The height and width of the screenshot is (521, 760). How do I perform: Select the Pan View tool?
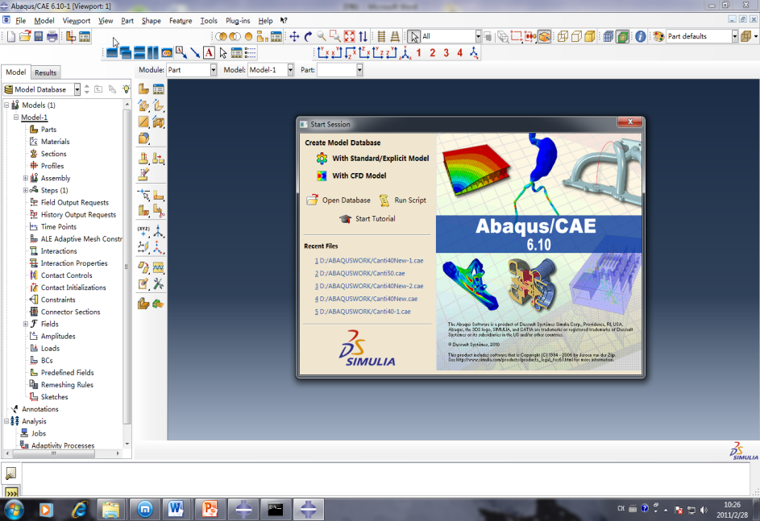(x=294, y=36)
